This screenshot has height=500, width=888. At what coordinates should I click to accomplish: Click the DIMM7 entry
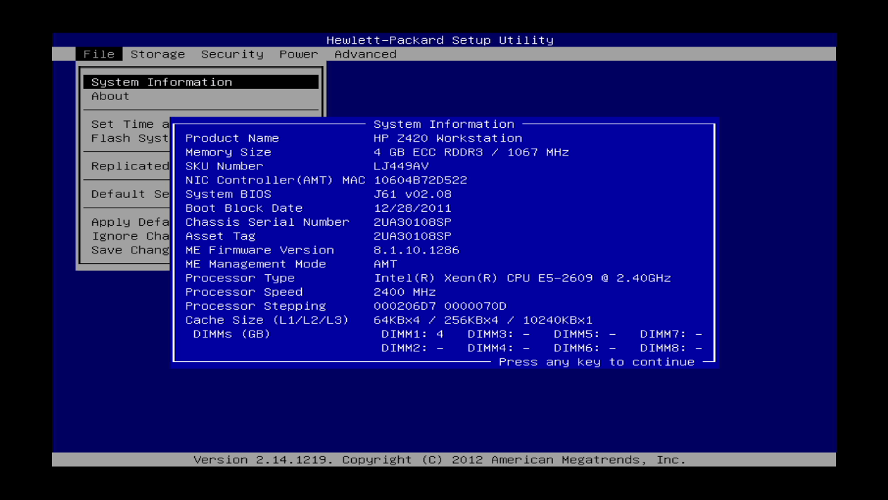tap(671, 334)
